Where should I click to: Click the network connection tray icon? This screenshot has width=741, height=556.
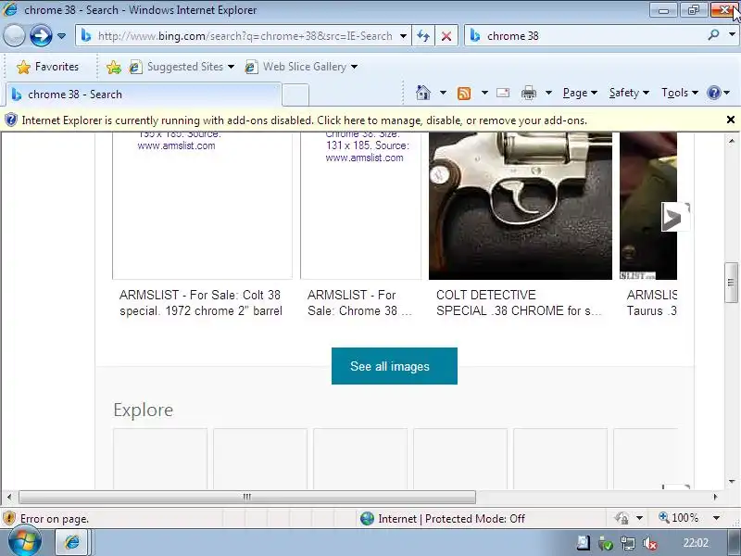click(628, 543)
